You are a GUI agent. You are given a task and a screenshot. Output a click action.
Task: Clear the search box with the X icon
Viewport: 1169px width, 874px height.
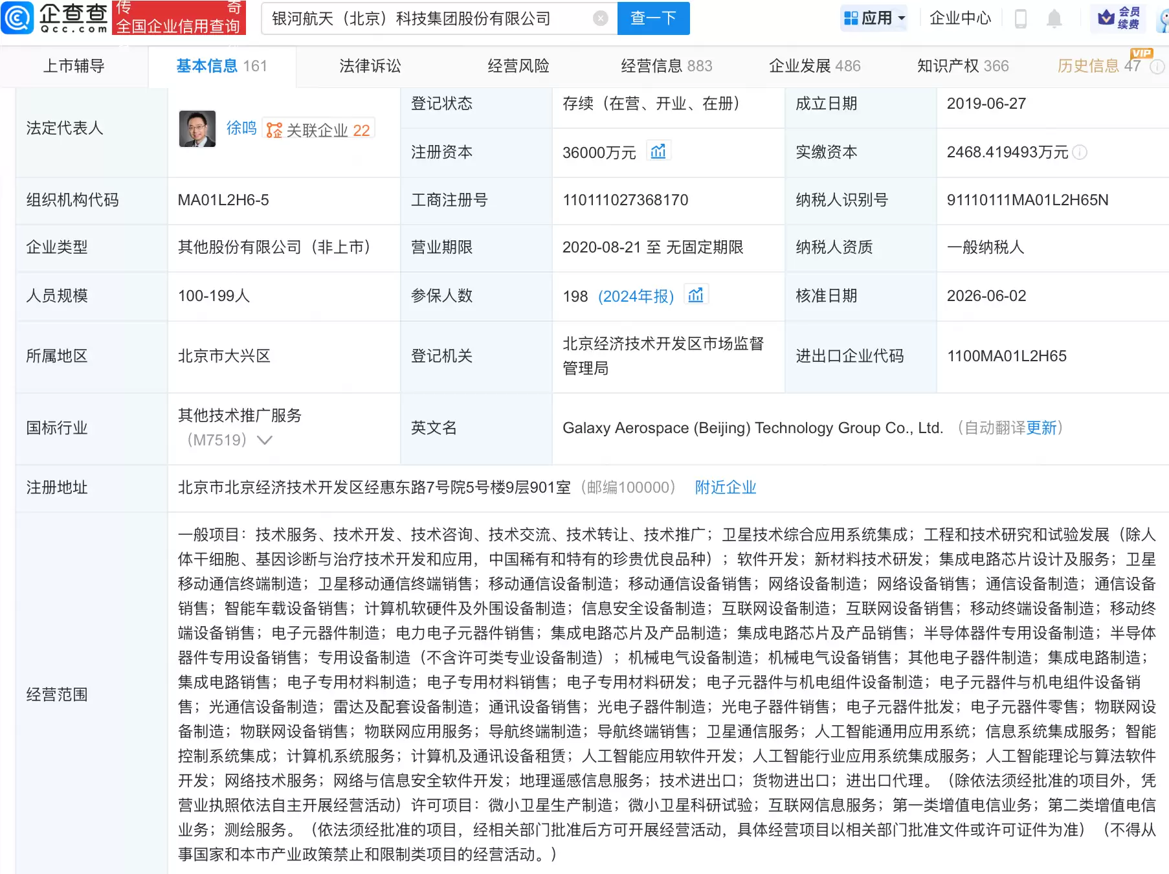point(600,18)
